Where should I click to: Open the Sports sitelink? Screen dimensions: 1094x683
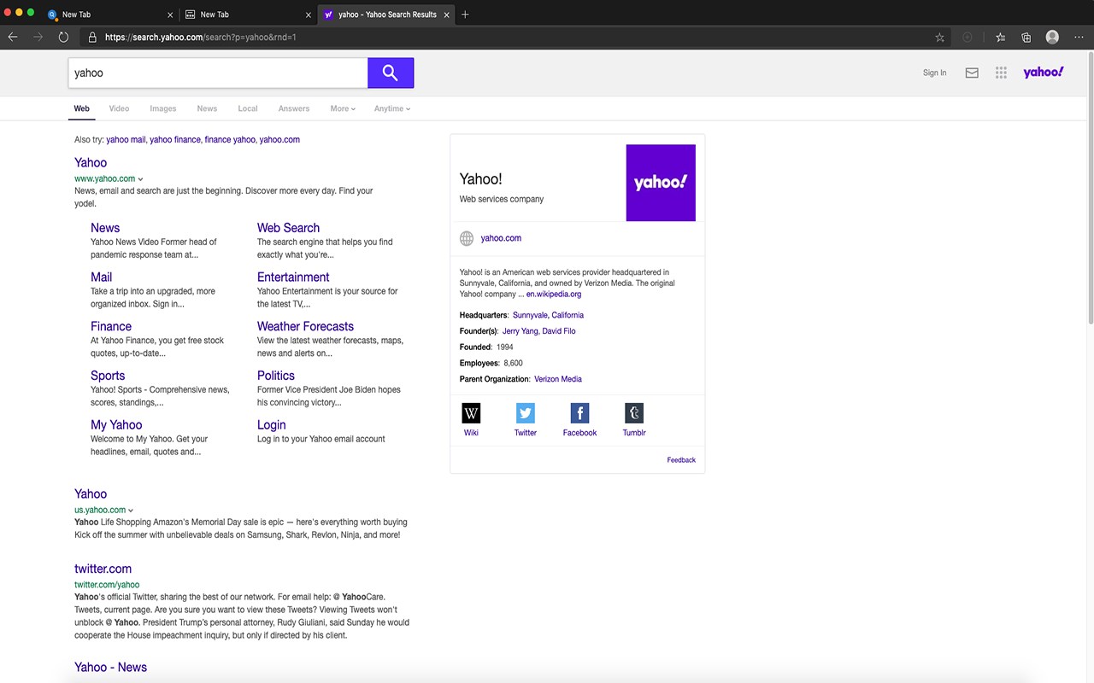coord(108,376)
